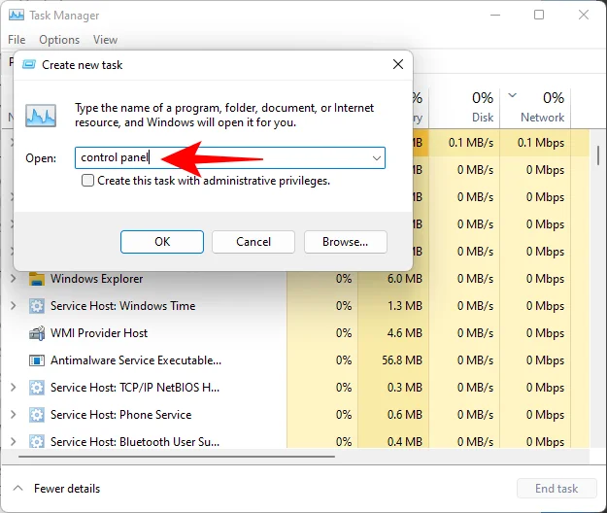607x513 pixels.
Task: Click Cancel in Create new task dialog
Action: coord(253,242)
